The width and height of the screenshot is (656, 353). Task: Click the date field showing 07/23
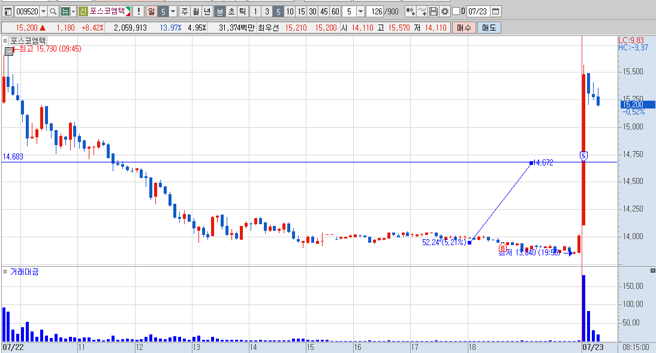coord(478,11)
